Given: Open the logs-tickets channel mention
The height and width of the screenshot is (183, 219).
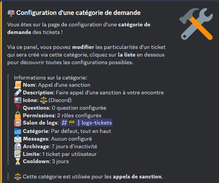Looking at the screenshot, I should 86,123.
